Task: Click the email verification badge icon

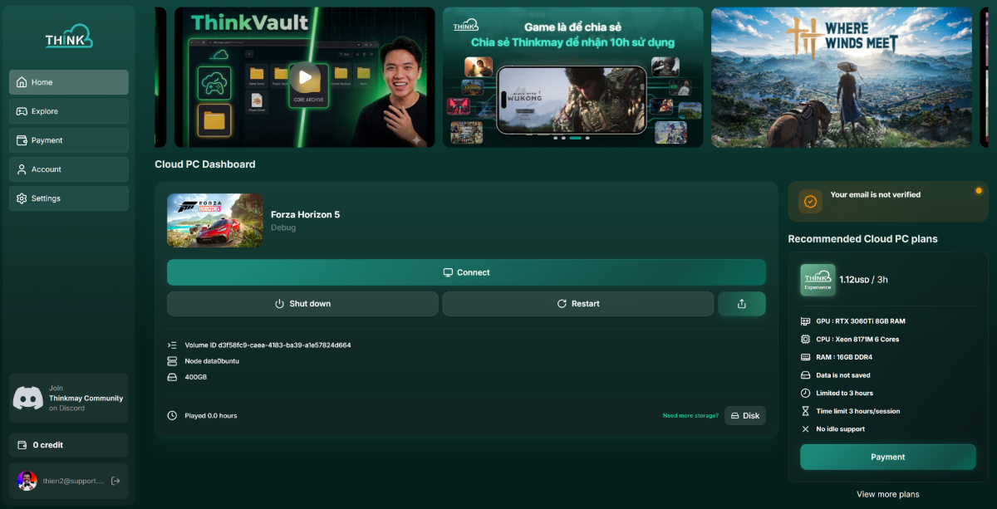Action: (811, 202)
